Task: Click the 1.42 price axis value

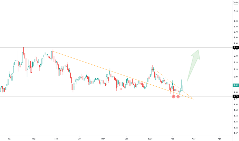Action: tap(236, 128)
